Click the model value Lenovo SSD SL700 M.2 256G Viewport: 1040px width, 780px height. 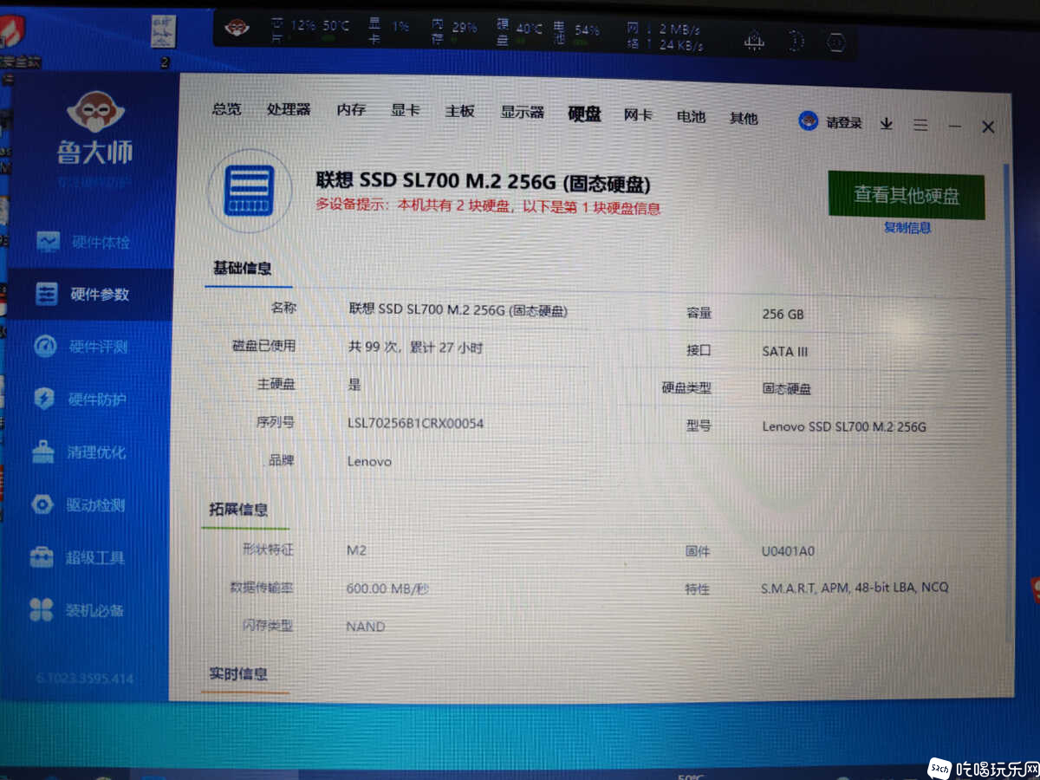click(x=844, y=426)
